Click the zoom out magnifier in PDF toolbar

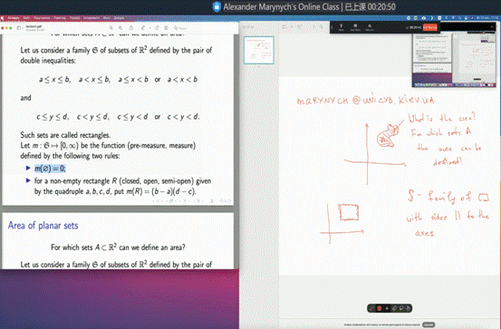[111, 28]
